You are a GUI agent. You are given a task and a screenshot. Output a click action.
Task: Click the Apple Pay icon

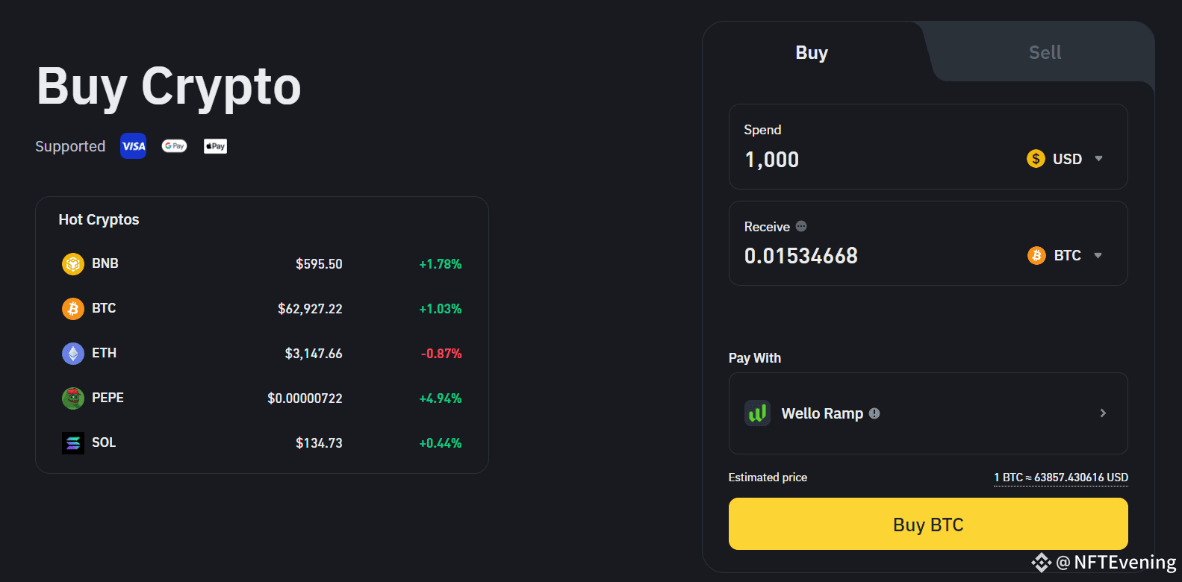tap(215, 146)
